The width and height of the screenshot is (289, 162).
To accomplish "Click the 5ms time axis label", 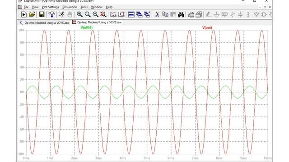I will (x=147, y=158).
